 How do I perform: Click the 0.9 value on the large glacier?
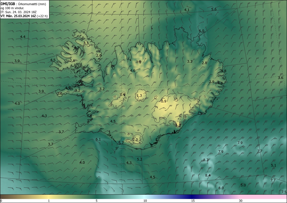point(163,101)
